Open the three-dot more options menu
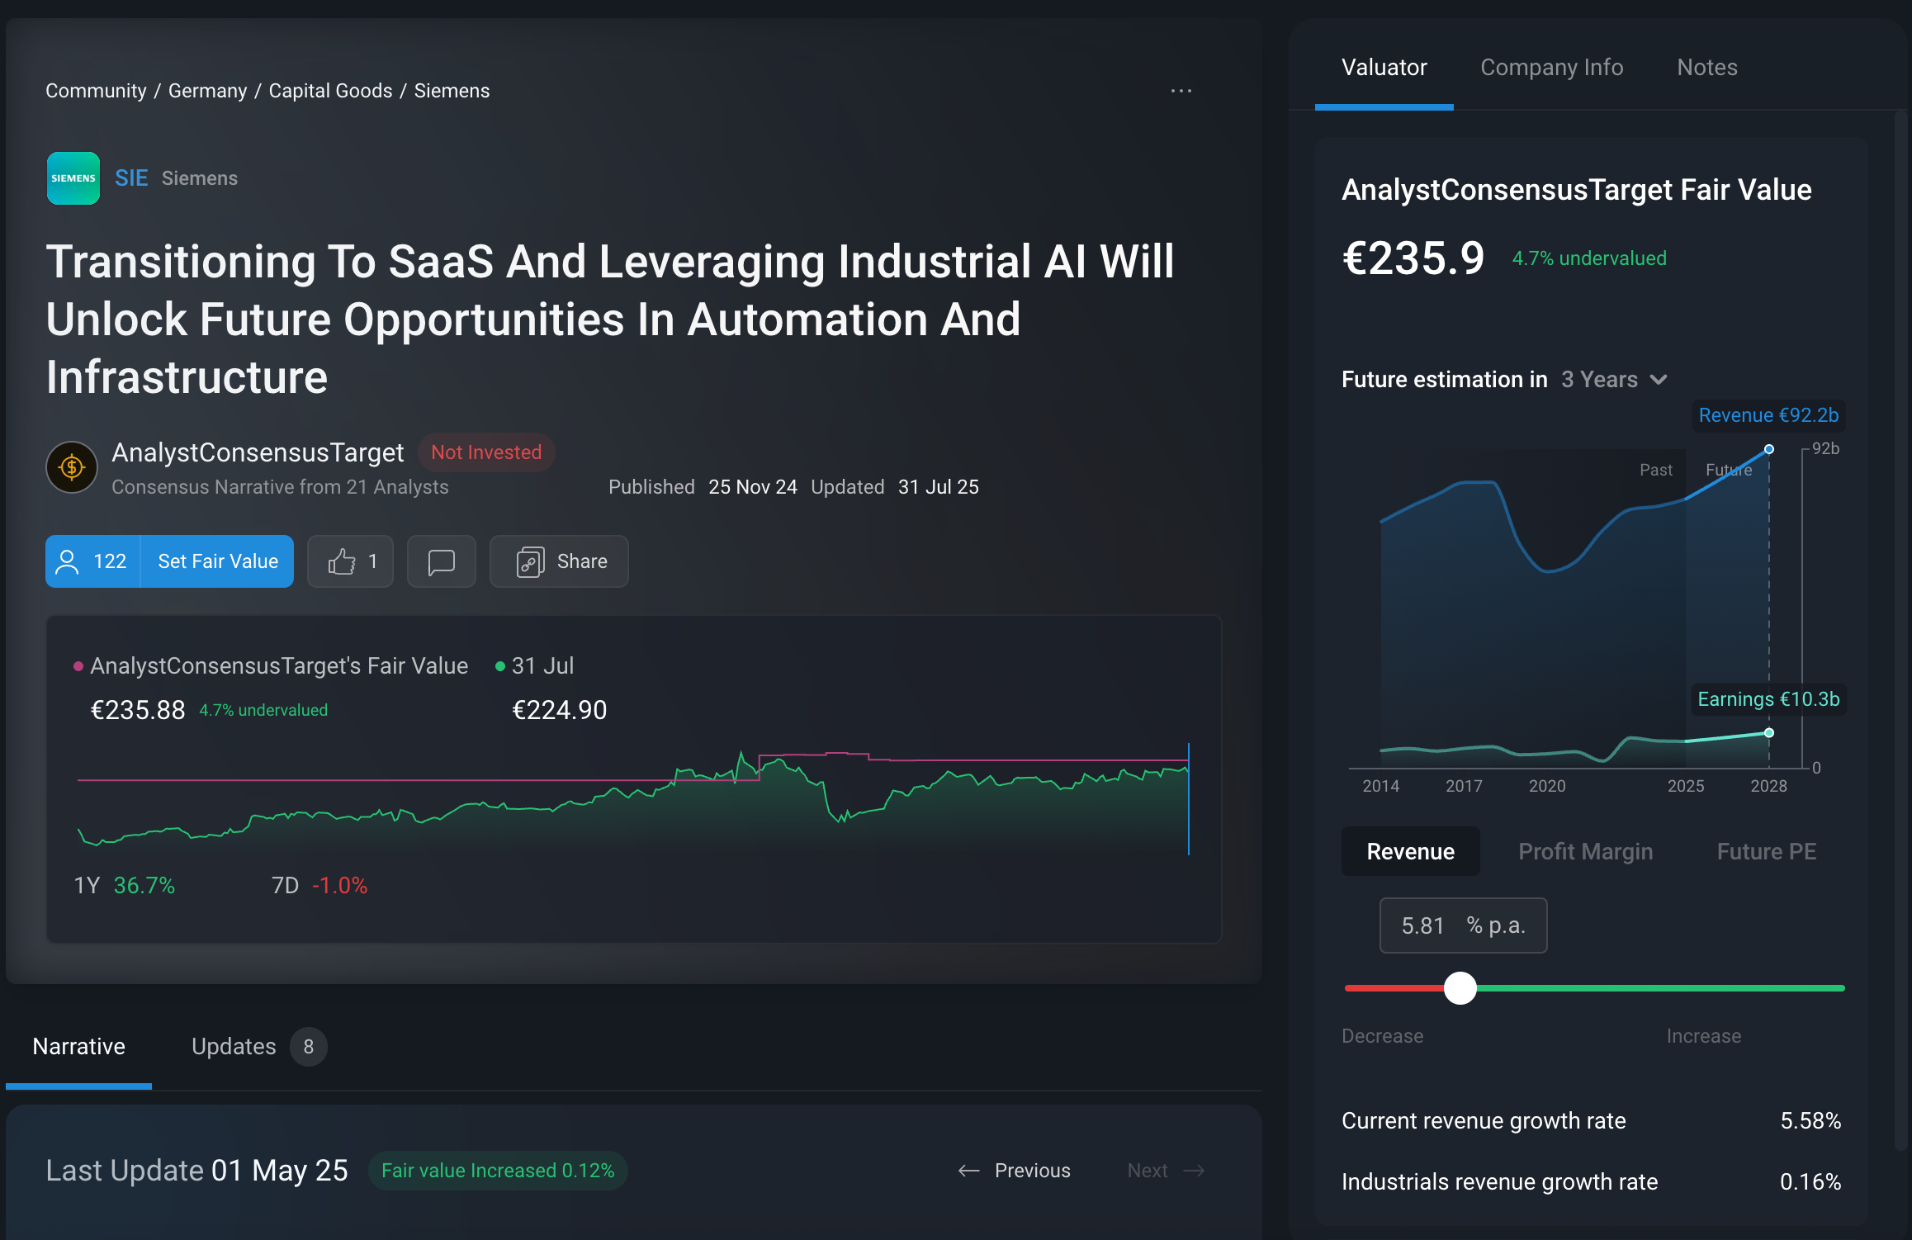 (1181, 91)
